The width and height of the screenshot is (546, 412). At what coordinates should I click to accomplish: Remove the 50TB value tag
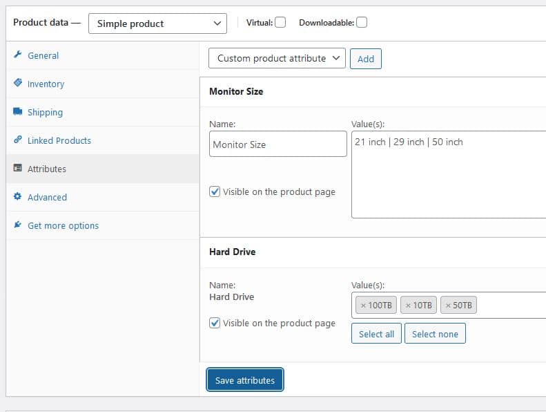(x=448, y=306)
